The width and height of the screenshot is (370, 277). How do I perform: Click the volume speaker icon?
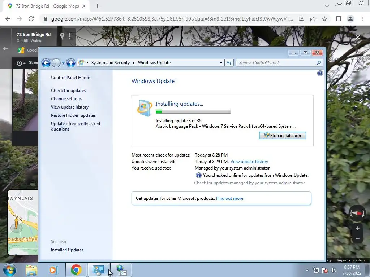334,270
